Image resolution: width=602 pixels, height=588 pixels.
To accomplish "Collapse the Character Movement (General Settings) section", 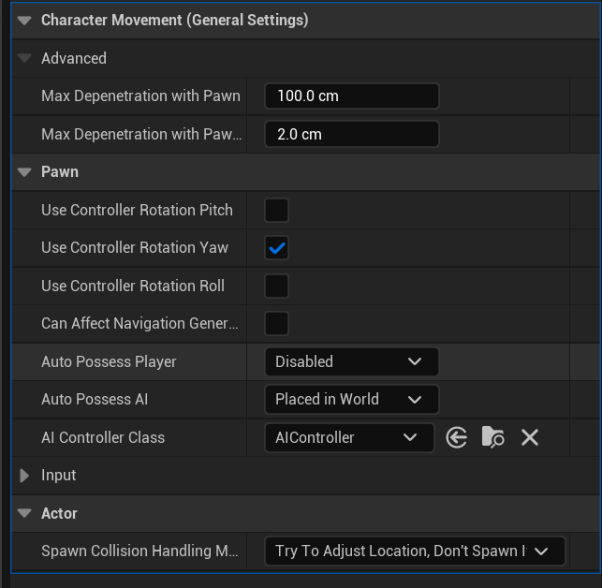I will click(24, 21).
